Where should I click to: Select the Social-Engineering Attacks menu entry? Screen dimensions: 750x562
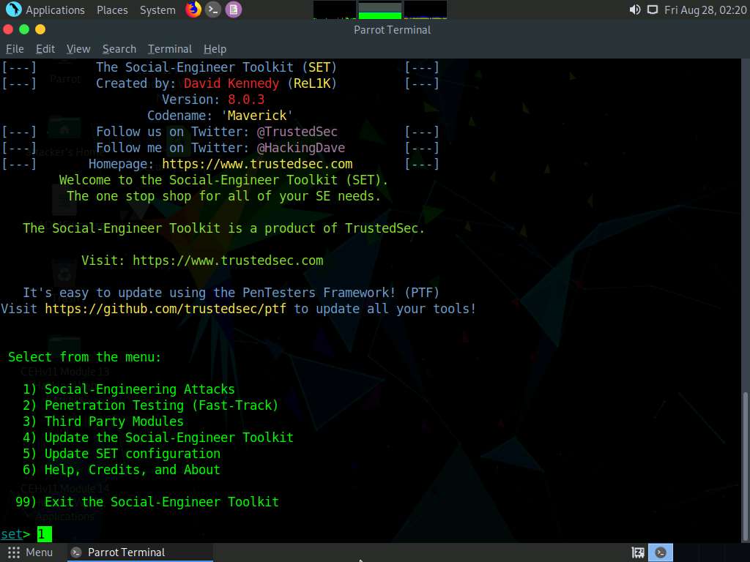click(139, 389)
